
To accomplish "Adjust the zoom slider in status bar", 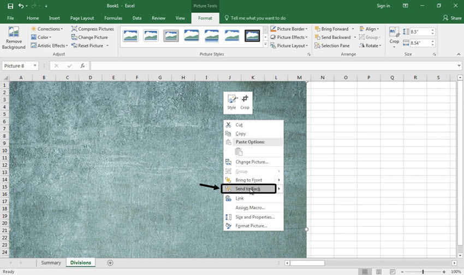I will click(x=423, y=272).
